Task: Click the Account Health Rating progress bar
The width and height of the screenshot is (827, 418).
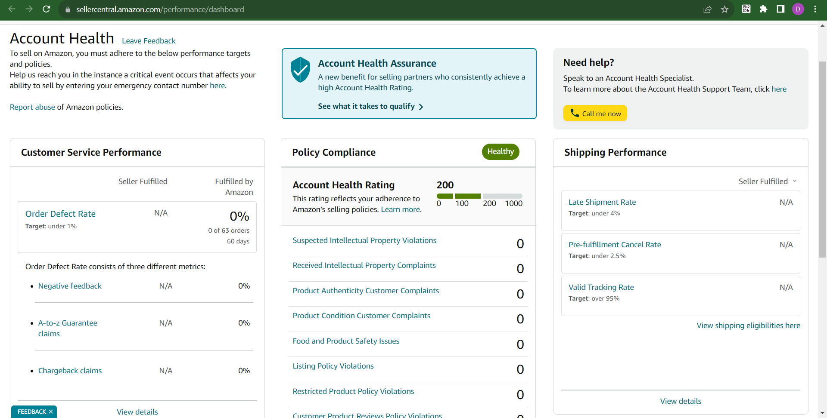Action: pyautogui.click(x=479, y=196)
